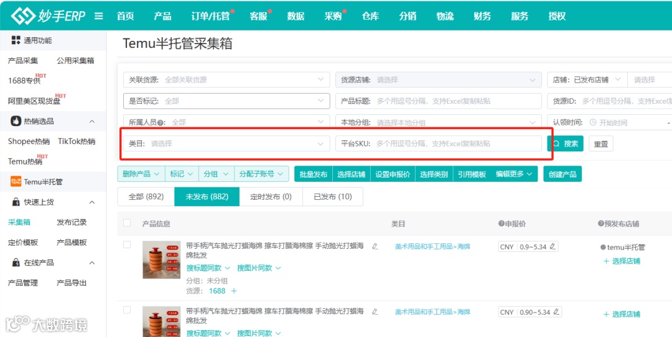Expand the 删除产品 dropdown button

[141, 174]
